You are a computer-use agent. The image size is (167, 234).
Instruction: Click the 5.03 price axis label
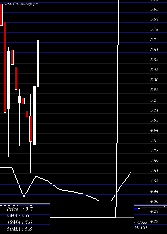click(154, 120)
